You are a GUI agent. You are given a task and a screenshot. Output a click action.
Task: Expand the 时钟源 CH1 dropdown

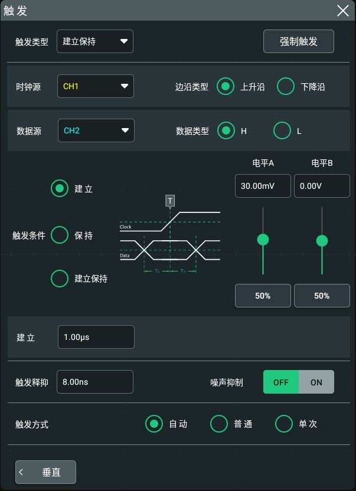[x=96, y=86]
